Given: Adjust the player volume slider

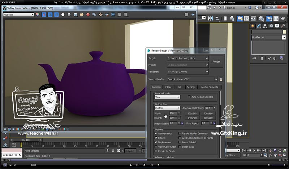Looking at the screenshot, I should pos(279,165).
